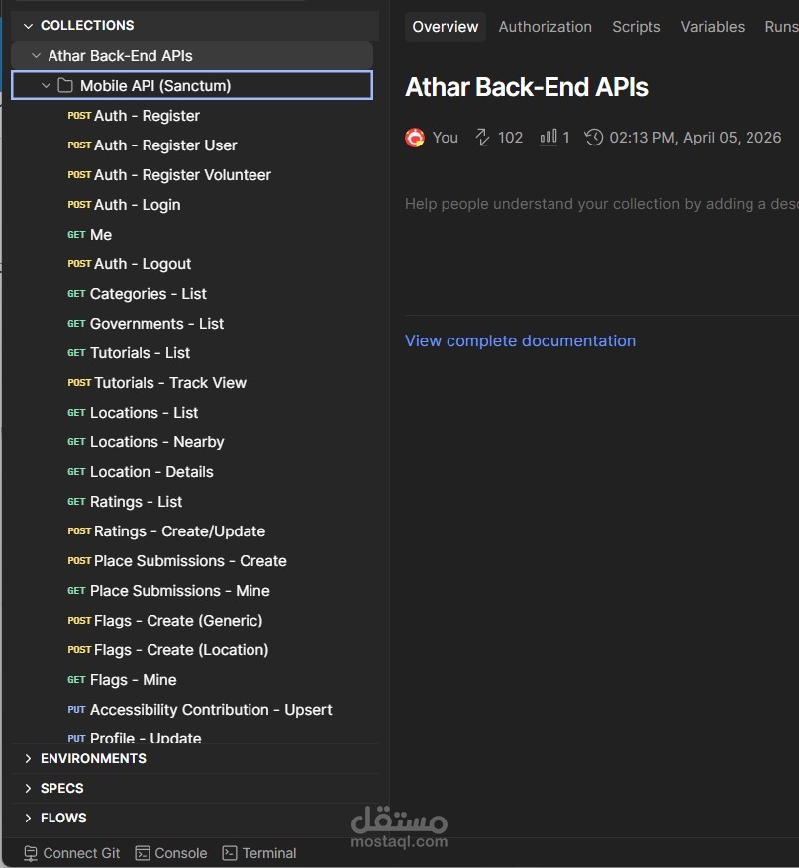Click the Mobile API (Sanctum) folder icon
The image size is (799, 868).
pos(65,86)
